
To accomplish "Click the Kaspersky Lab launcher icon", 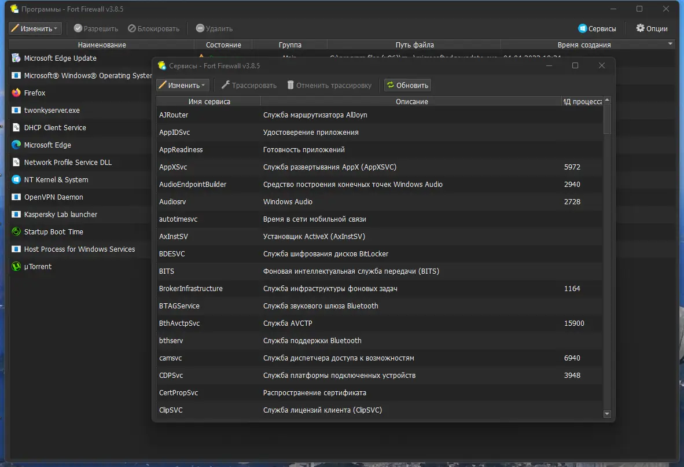I will click(16, 215).
